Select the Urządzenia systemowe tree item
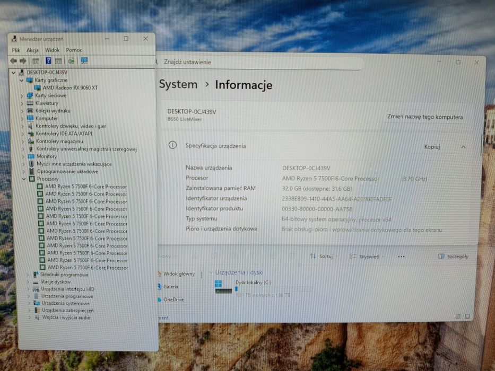Viewport: 495px width, 371px height. tap(66, 304)
